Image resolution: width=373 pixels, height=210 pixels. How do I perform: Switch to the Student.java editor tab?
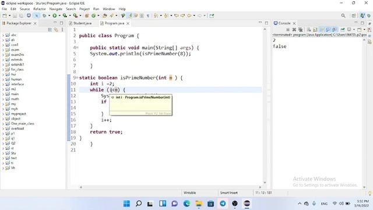point(82,23)
